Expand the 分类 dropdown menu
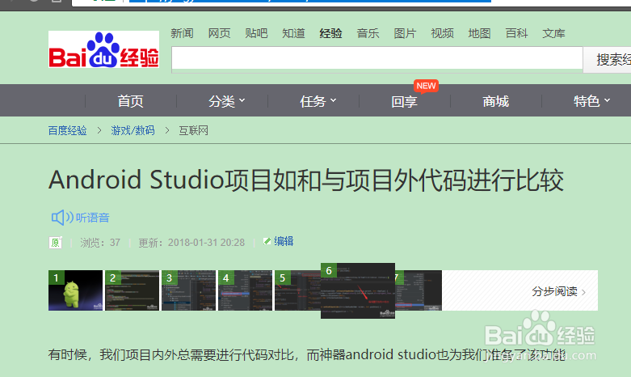This screenshot has width=631, height=377. tap(226, 101)
